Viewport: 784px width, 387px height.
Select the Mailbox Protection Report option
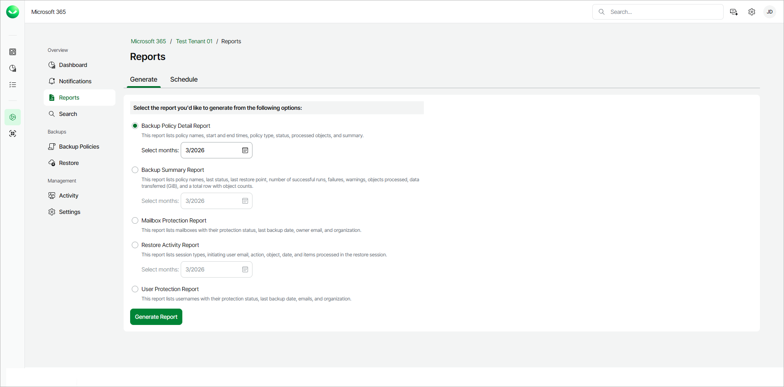tap(135, 220)
